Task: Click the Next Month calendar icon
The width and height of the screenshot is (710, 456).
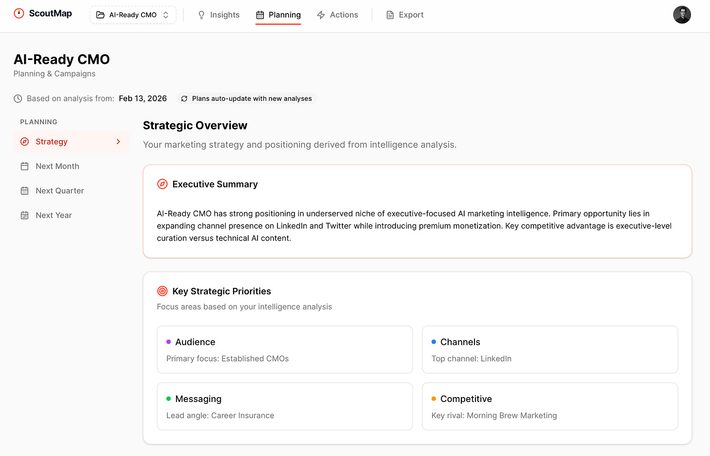Action: tap(25, 166)
